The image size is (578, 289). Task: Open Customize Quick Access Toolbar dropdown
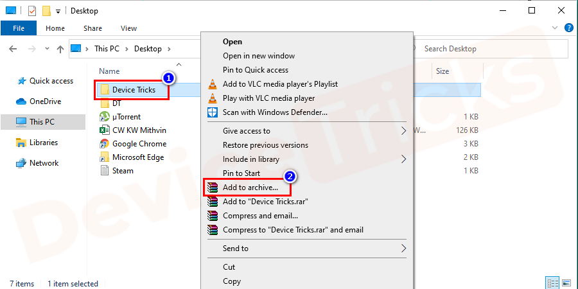pos(58,12)
